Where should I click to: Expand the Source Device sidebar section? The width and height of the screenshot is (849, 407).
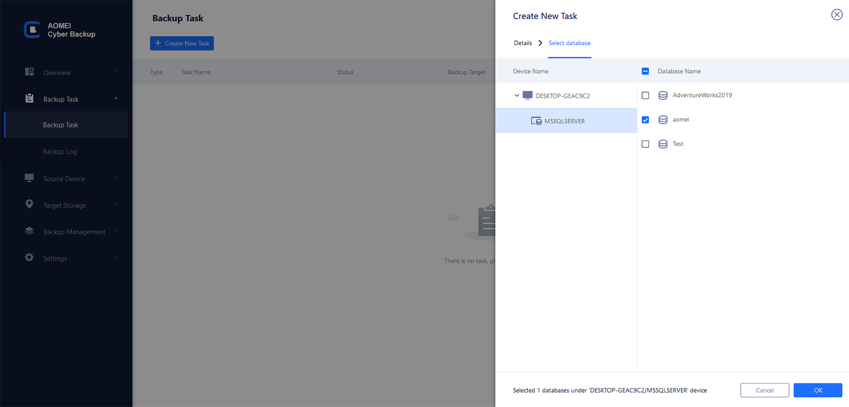point(116,178)
